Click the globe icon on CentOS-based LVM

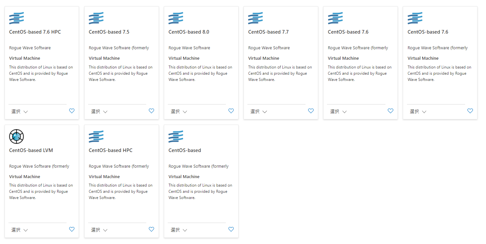pos(16,136)
